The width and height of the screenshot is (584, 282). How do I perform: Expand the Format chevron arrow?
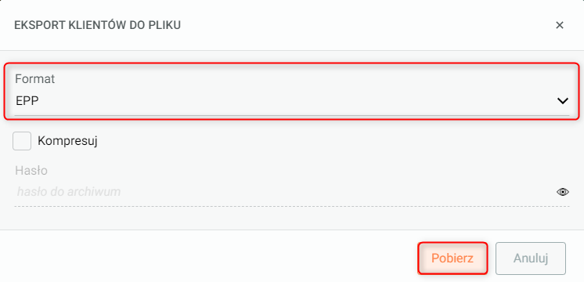[x=562, y=100]
